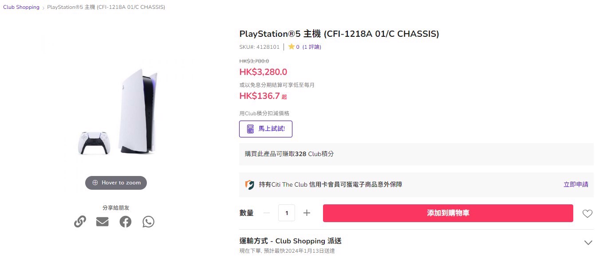Viewport: 595px width, 262px height.
Task: Toggle the wishlist heart for this console
Action: point(587,213)
